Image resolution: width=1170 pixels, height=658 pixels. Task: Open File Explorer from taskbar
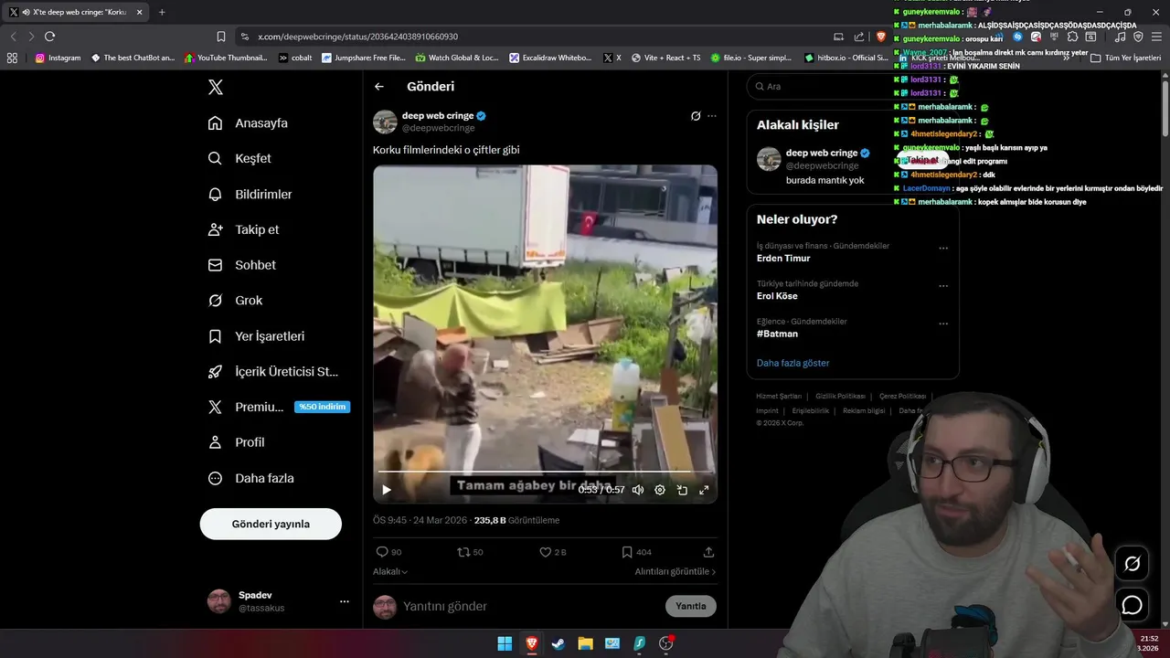pyautogui.click(x=585, y=643)
